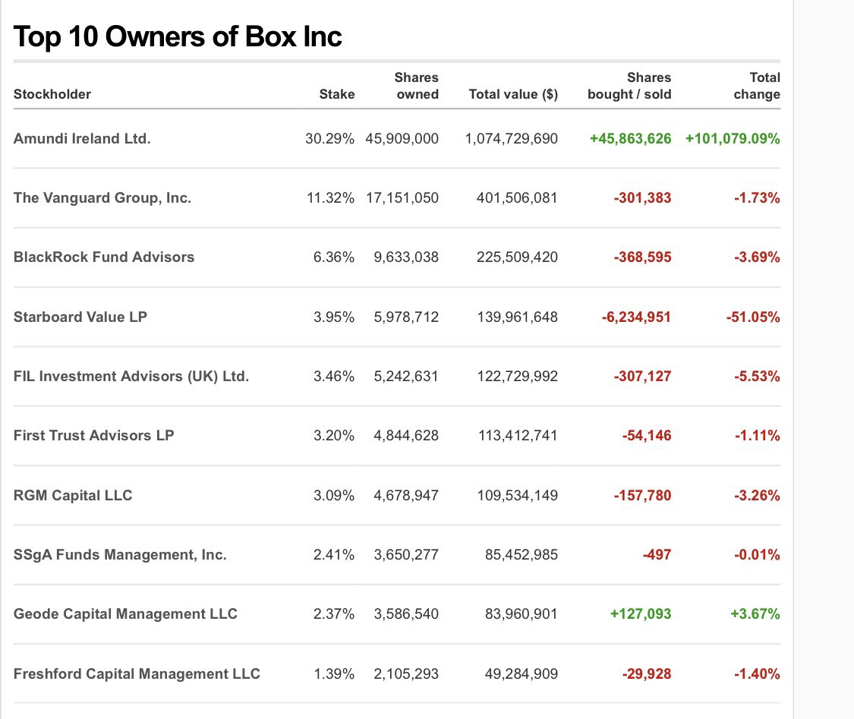Viewport: 854px width, 719px height.
Task: Click shares owned 5,242,631
Action: tap(406, 377)
